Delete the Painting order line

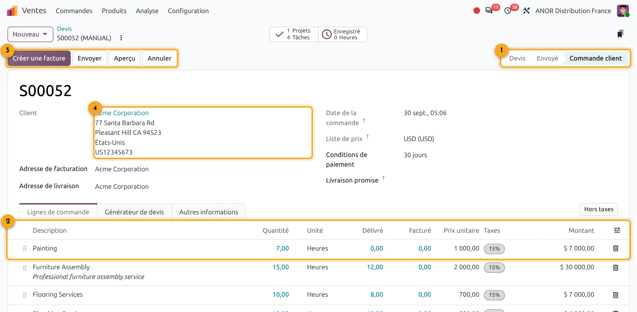point(615,248)
